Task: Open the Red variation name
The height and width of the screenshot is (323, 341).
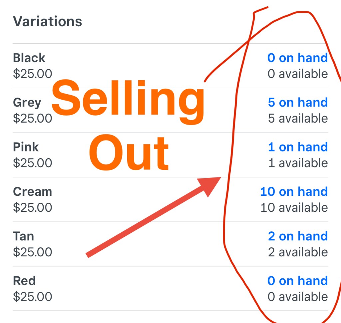Action: tap(24, 281)
